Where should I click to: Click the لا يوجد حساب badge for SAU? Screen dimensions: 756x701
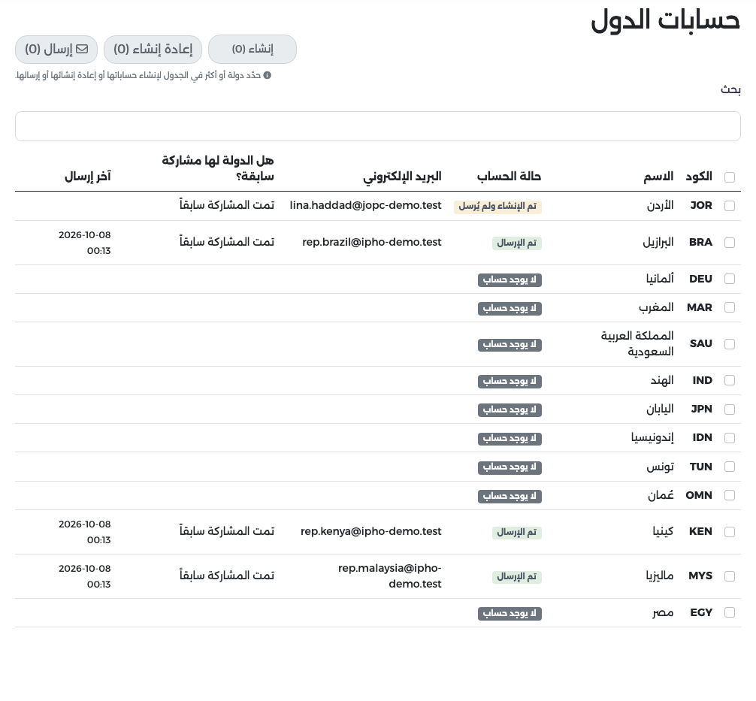510,345
